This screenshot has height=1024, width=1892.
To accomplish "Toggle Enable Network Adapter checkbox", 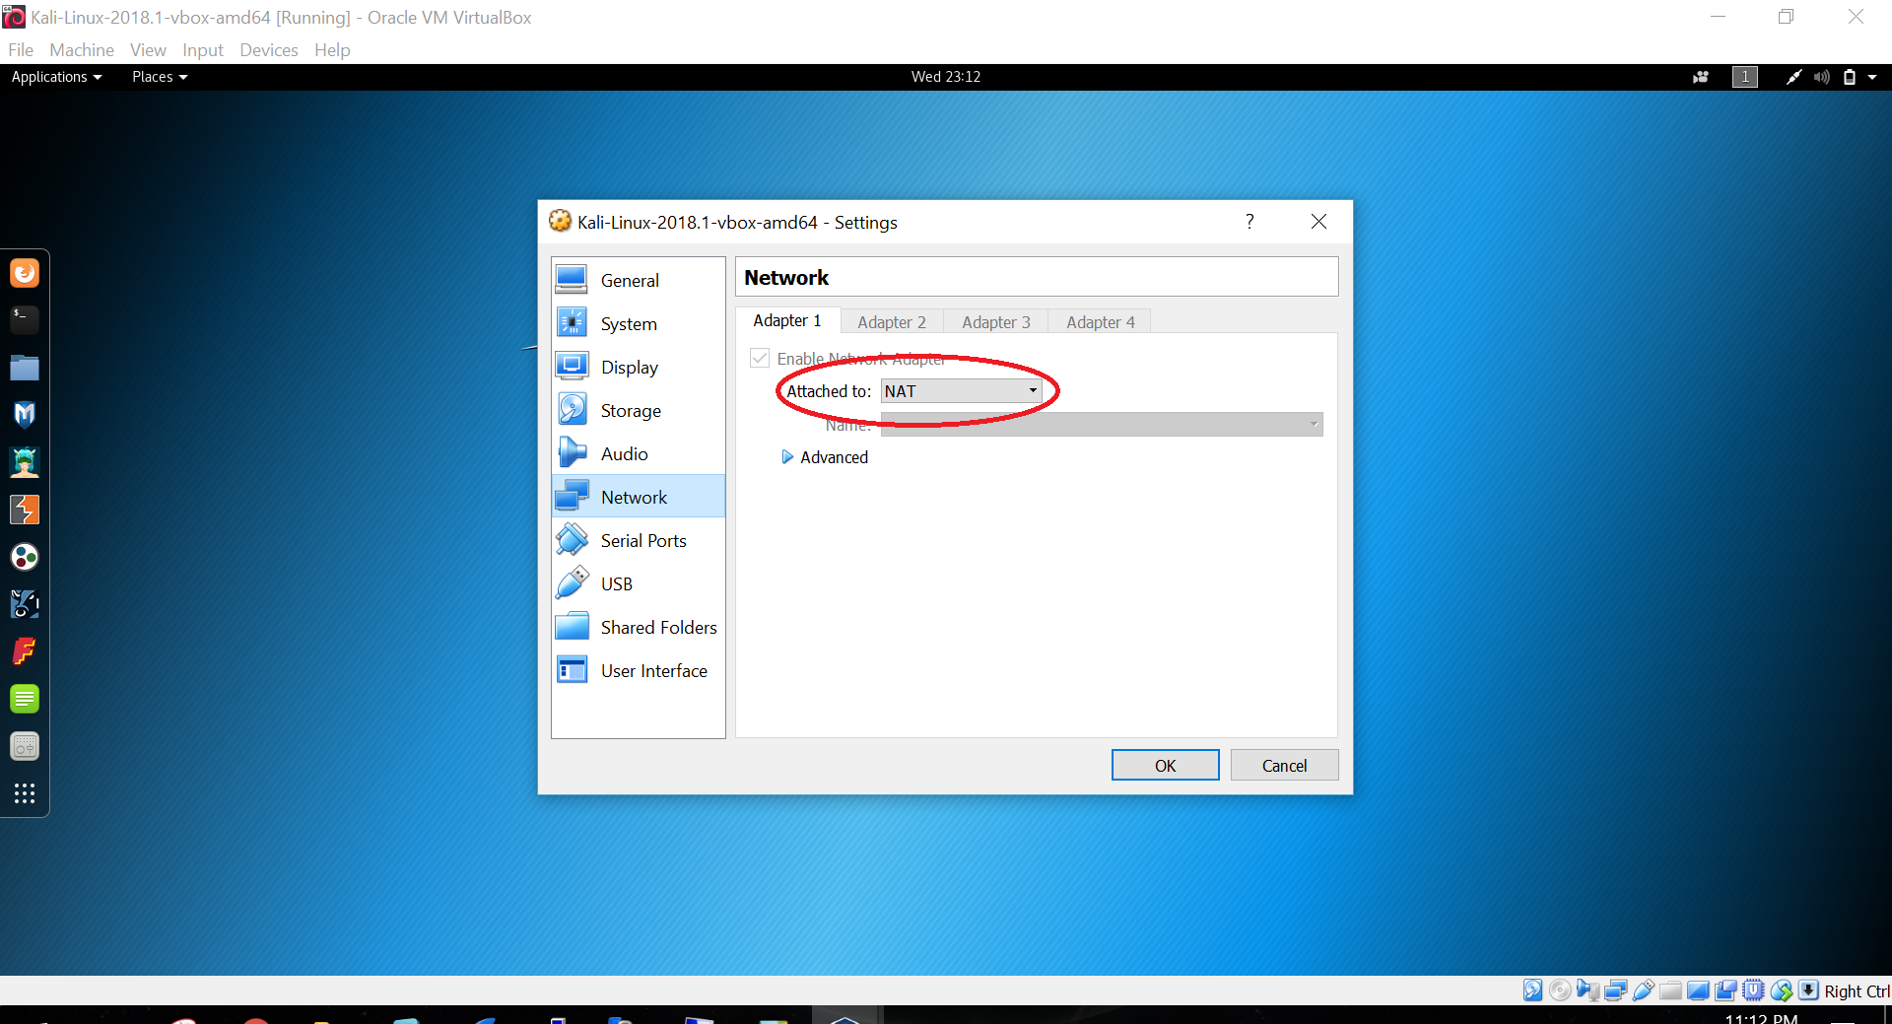I will tap(760, 359).
